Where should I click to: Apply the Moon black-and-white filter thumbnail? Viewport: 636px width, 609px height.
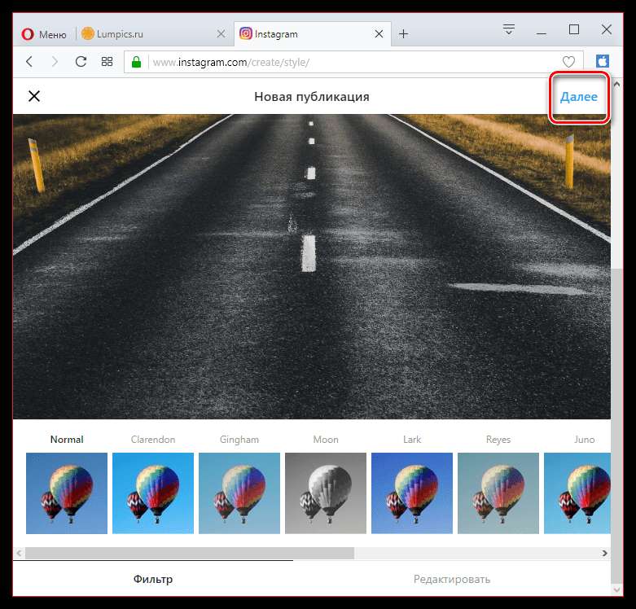[326, 493]
